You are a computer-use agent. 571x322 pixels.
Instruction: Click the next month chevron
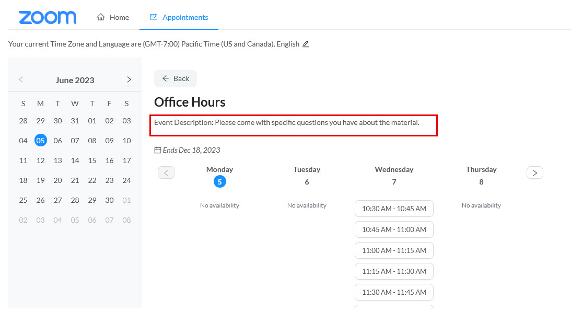(129, 79)
